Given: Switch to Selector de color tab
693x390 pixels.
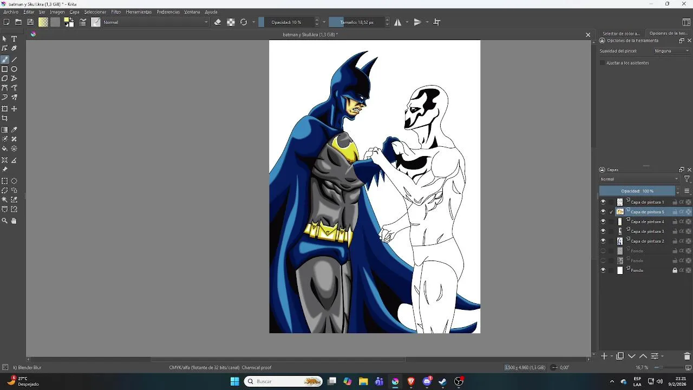Looking at the screenshot, I should (x=621, y=34).
